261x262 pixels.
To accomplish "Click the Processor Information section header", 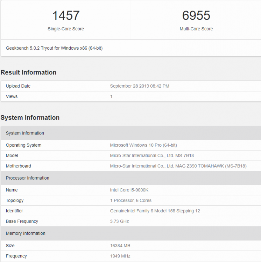I will point(131,178).
